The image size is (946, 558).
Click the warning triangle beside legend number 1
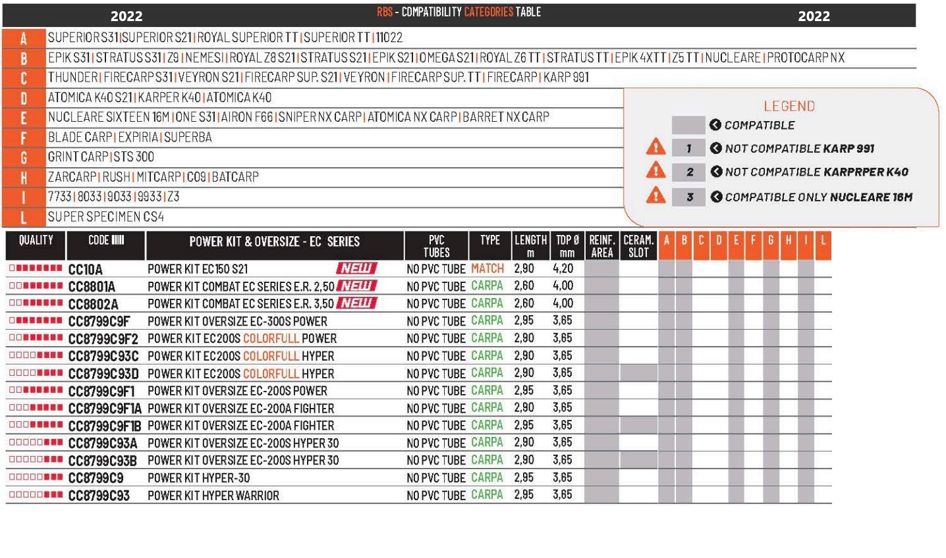pos(655,147)
